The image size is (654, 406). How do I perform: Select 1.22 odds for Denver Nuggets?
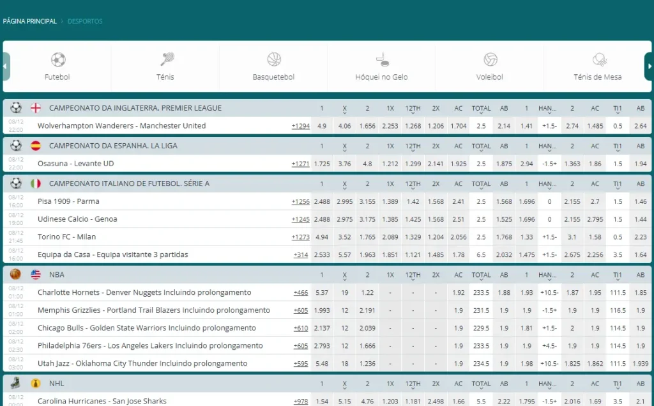pyautogui.click(x=367, y=293)
